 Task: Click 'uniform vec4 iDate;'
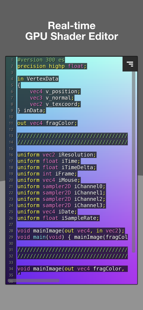click(47, 212)
